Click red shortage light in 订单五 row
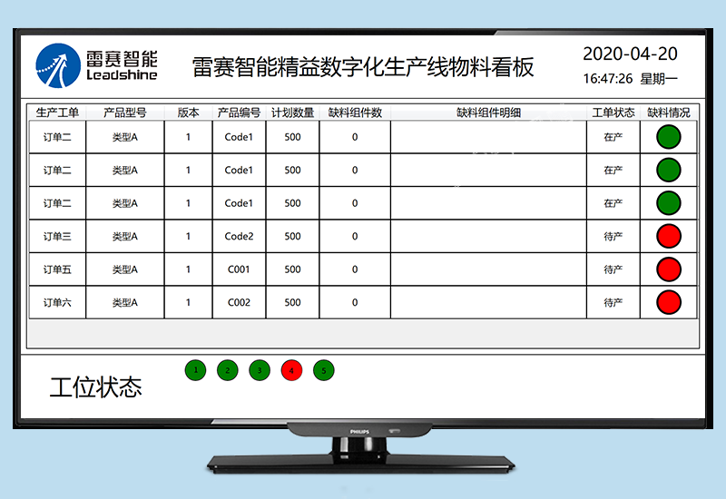 pos(668,269)
